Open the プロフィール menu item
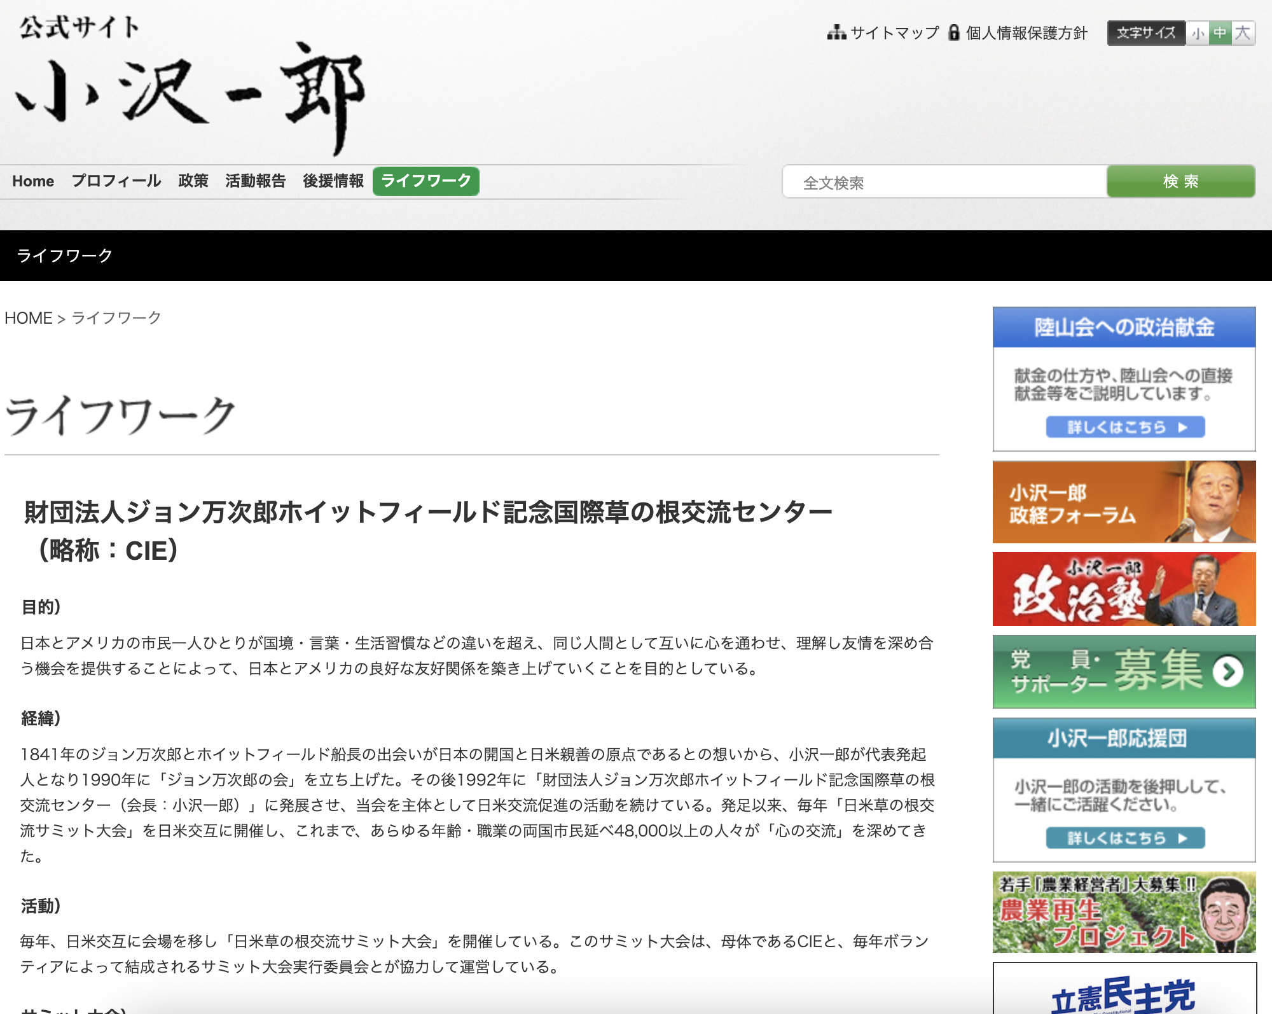The height and width of the screenshot is (1014, 1272). click(x=116, y=181)
